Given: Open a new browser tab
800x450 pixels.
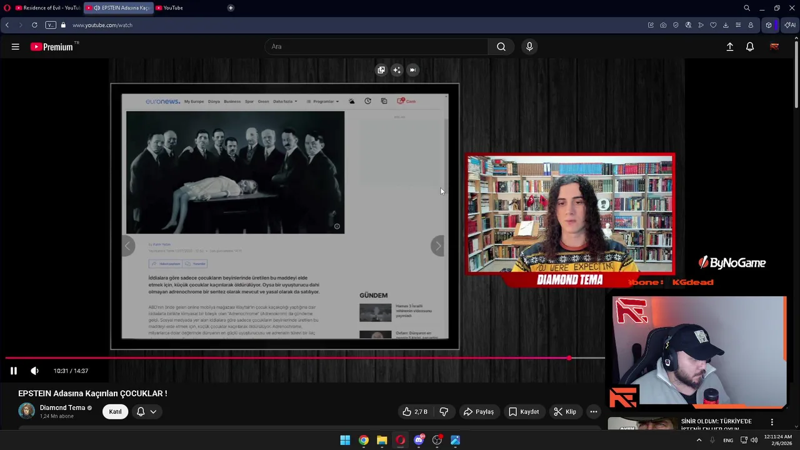Looking at the screenshot, I should click(x=231, y=8).
